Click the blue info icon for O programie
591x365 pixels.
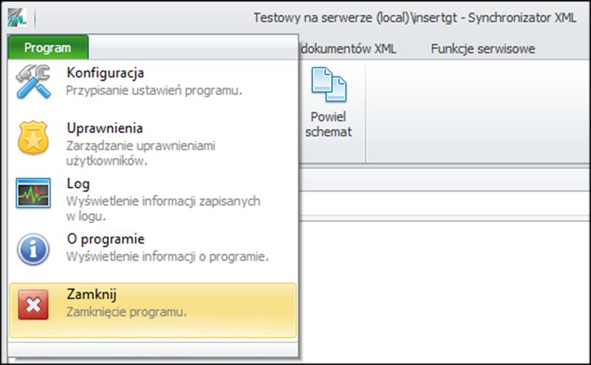[x=33, y=249]
